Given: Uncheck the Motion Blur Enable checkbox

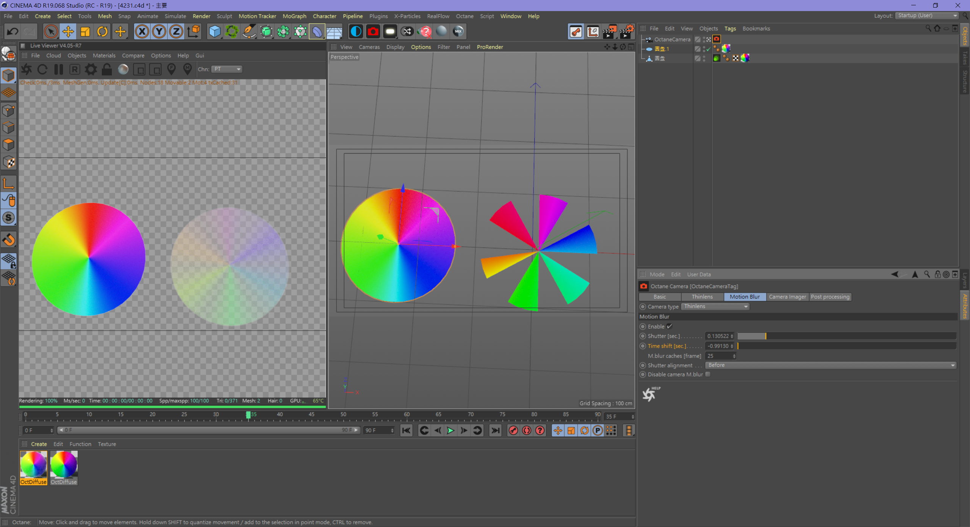Looking at the screenshot, I should click(670, 326).
